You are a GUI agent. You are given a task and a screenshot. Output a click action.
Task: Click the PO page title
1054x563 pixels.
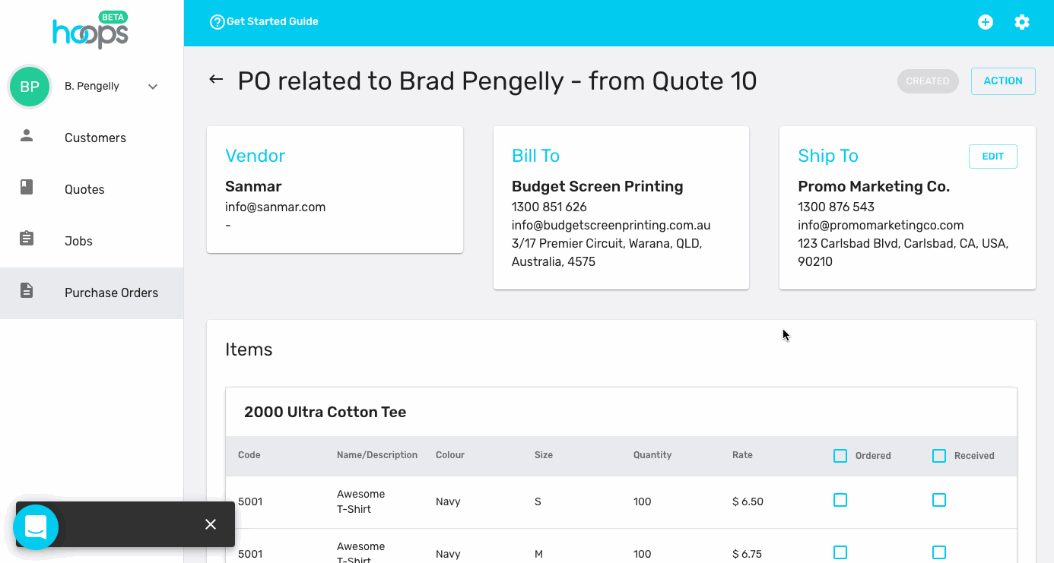(497, 81)
